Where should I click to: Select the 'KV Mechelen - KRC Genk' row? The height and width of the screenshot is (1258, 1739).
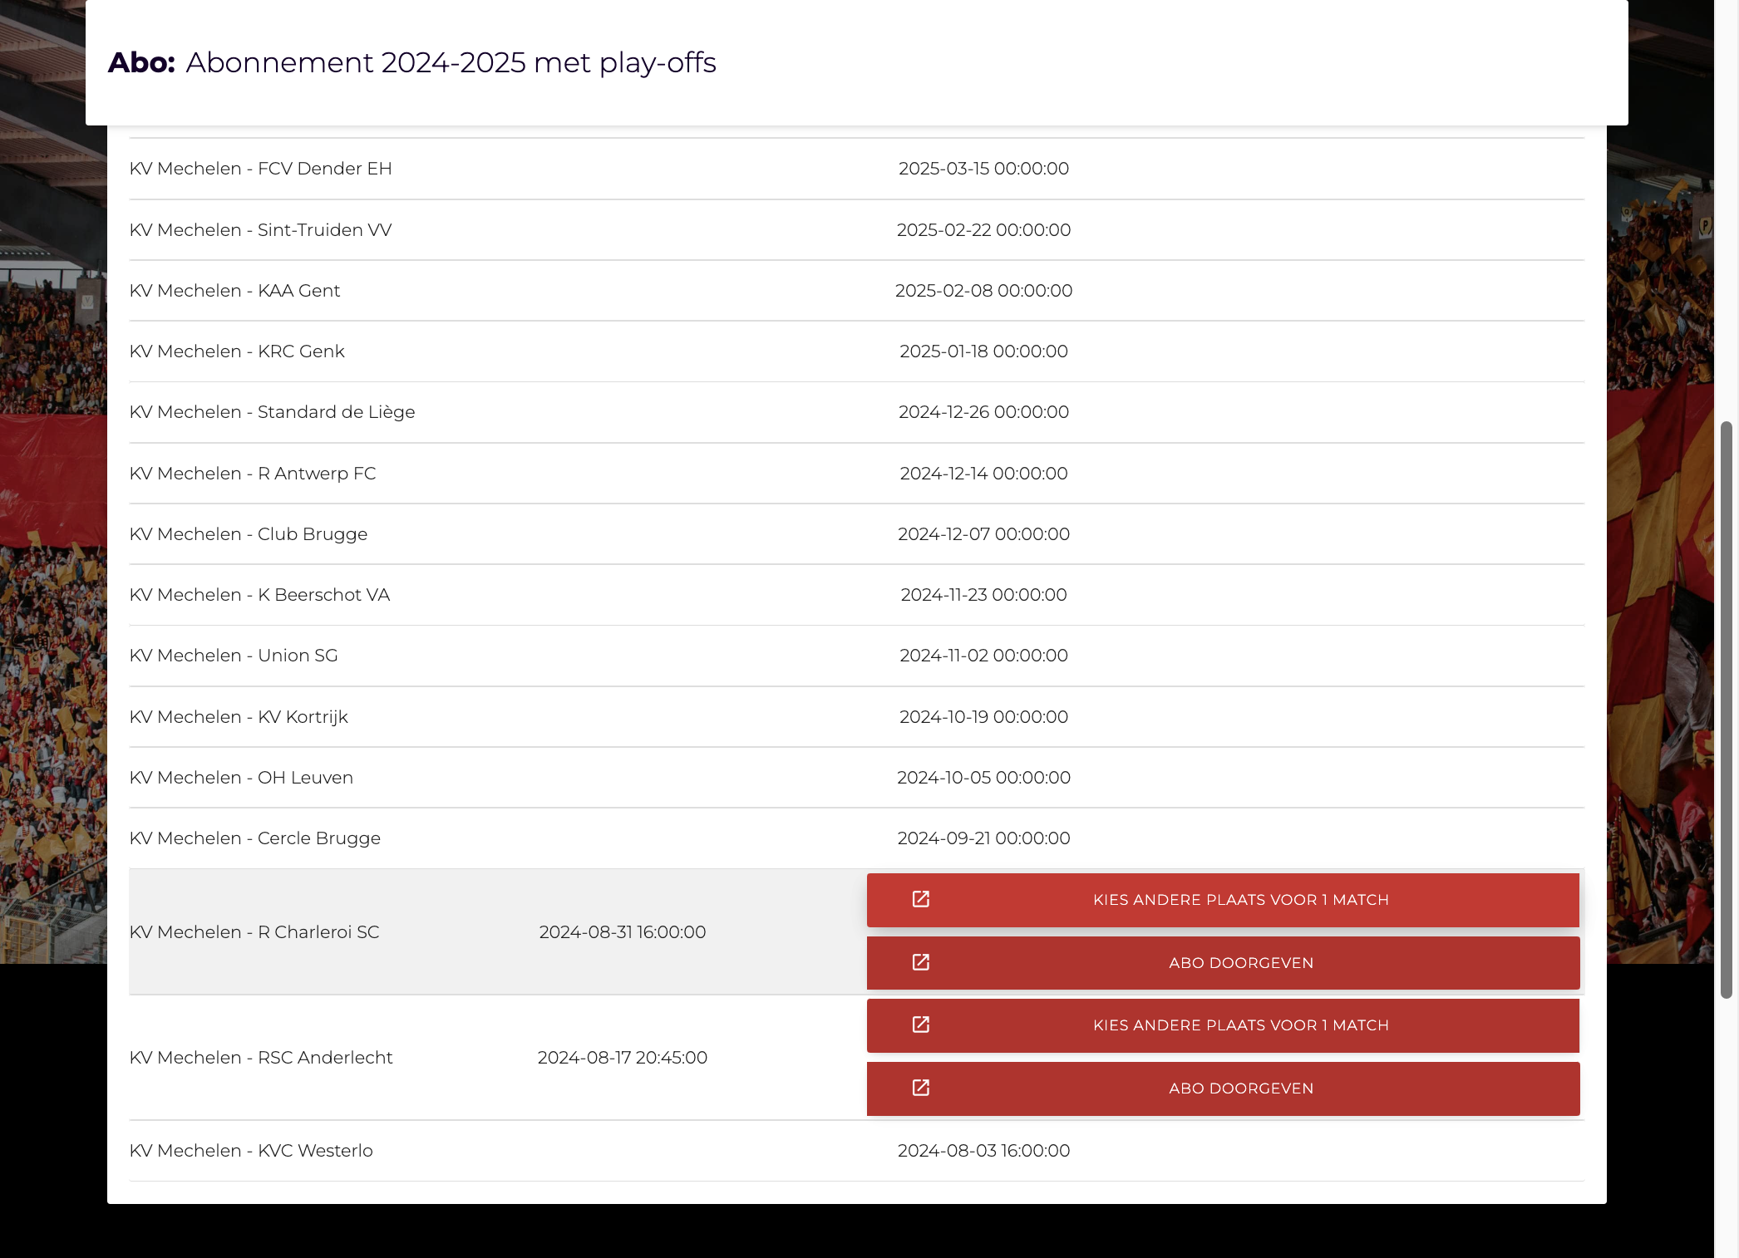tap(856, 351)
